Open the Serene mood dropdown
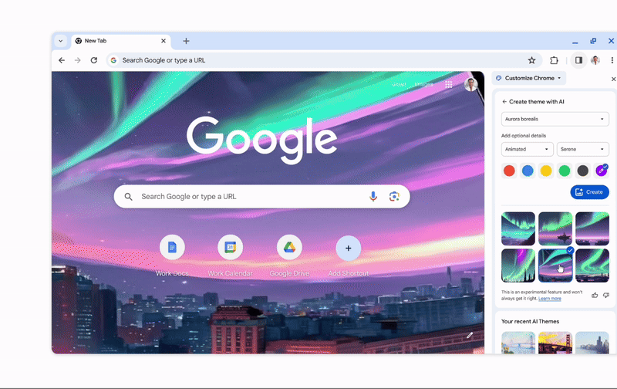The image size is (617, 389). [x=583, y=149]
